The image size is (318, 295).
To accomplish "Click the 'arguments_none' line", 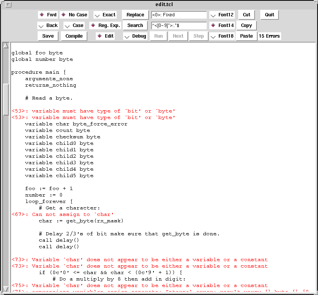I will 49,79.
